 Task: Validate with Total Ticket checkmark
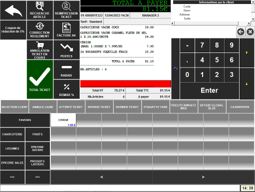(x=40, y=79)
